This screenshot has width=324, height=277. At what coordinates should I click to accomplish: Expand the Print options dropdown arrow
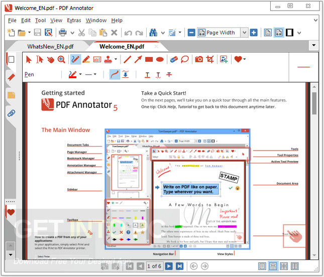[72, 33]
